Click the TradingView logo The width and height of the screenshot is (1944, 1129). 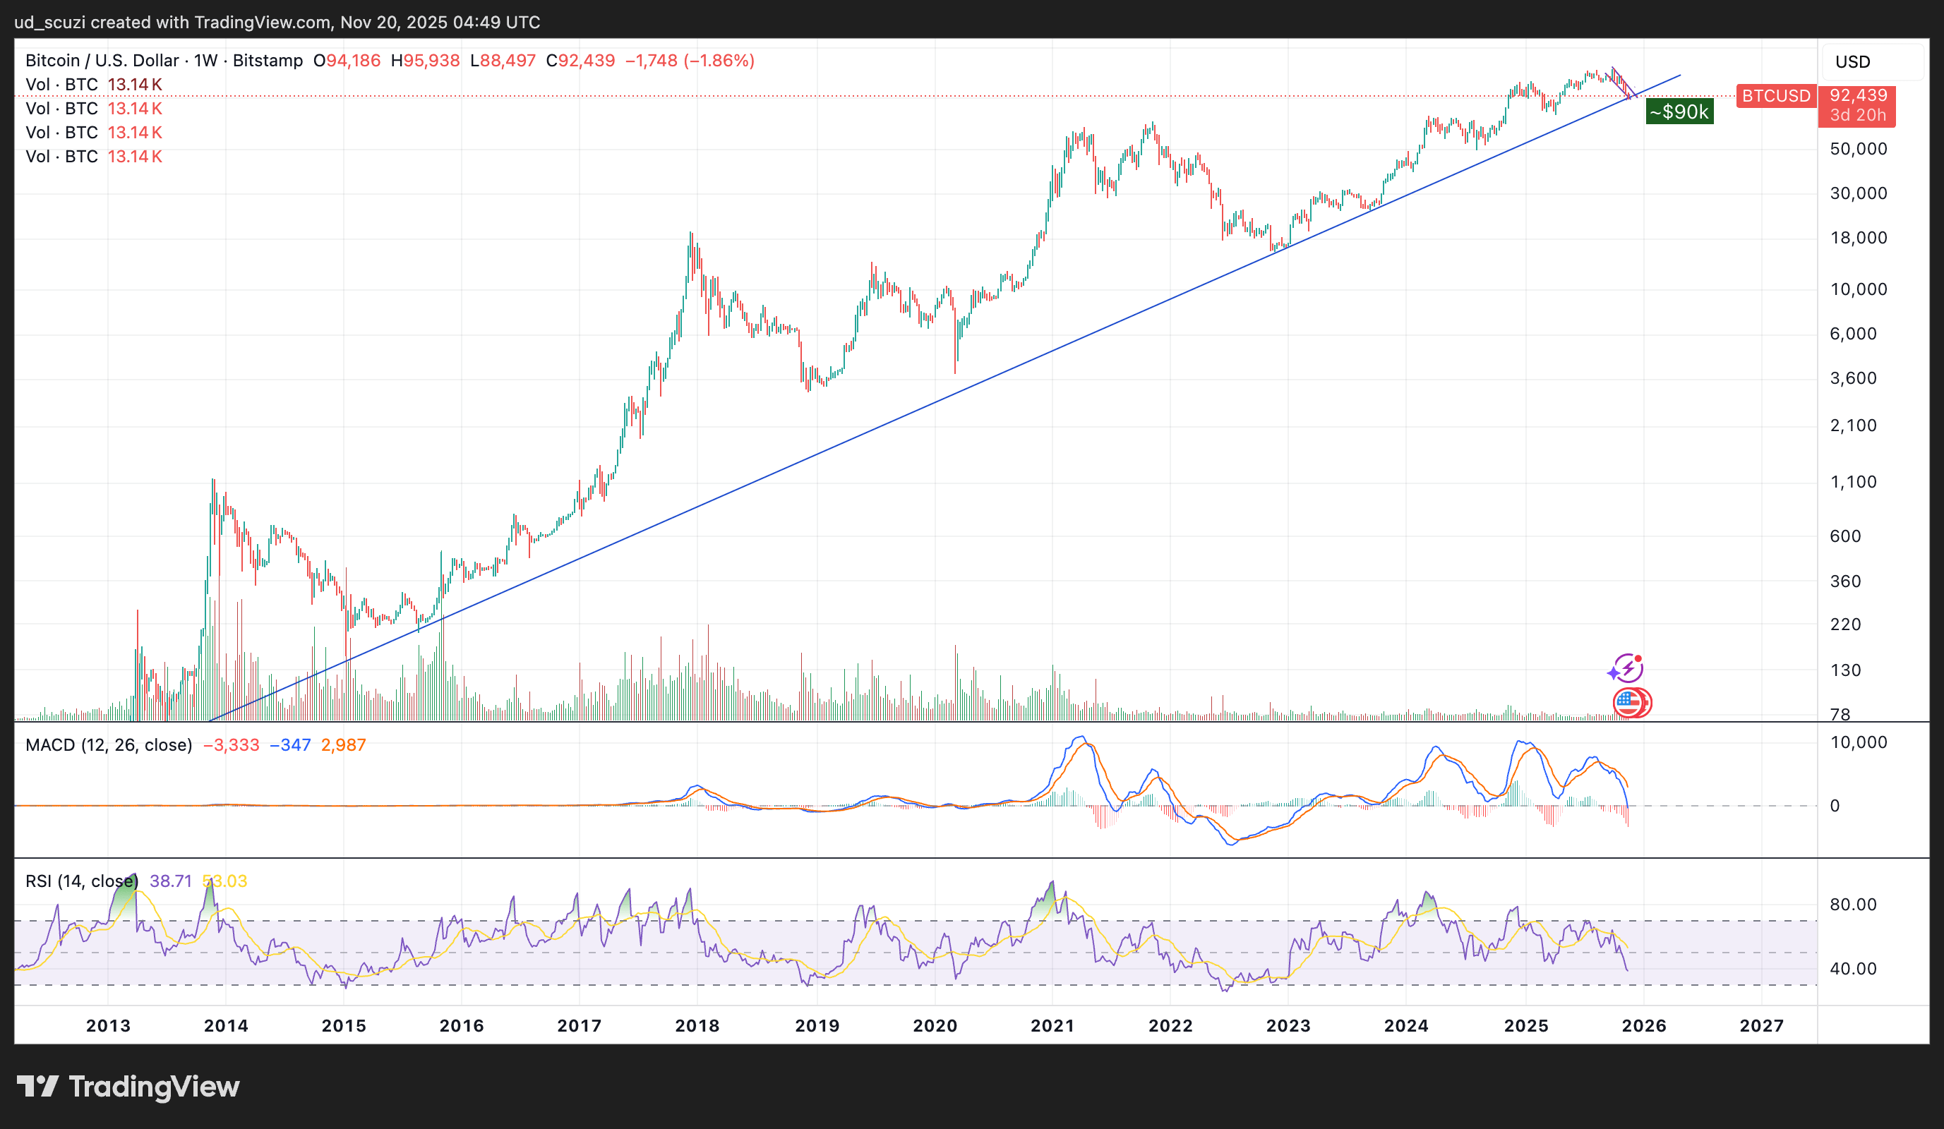(130, 1087)
